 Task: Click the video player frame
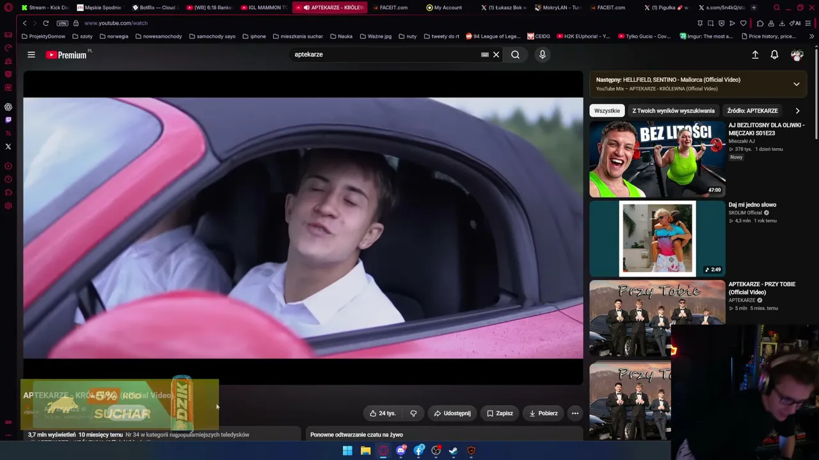pyautogui.click(x=303, y=228)
